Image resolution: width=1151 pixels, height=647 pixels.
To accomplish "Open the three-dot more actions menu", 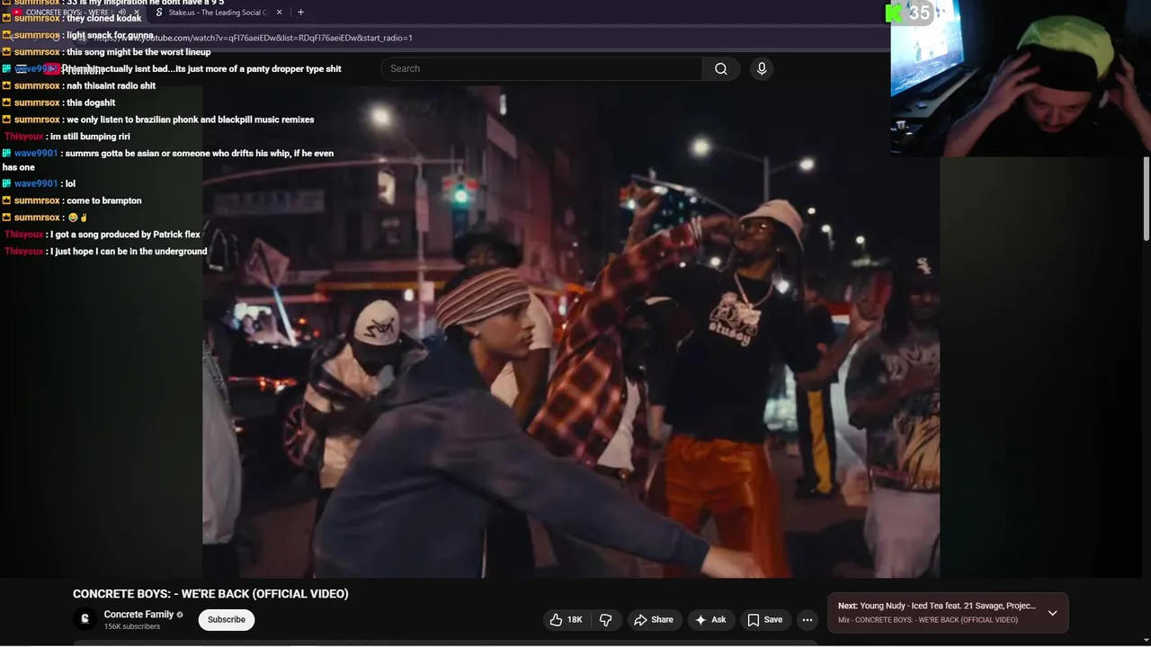I will [x=807, y=620].
